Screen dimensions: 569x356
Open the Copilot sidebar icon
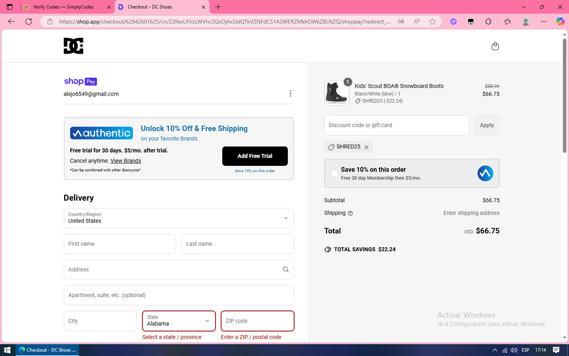coord(560,22)
